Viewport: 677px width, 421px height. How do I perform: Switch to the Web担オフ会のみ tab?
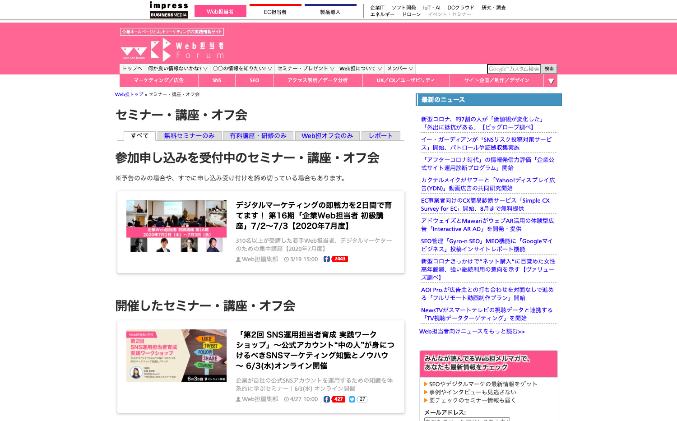(327, 136)
